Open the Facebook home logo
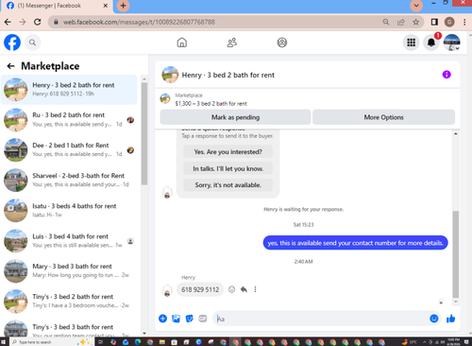Screen dimensions: 472x346 pos(12,43)
